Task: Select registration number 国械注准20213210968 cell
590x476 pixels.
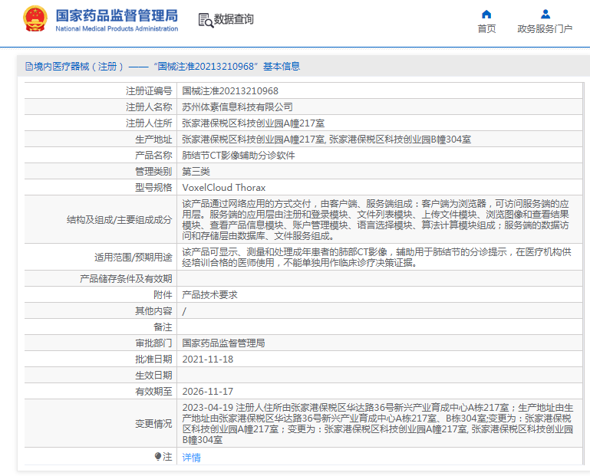Action: click(x=230, y=91)
